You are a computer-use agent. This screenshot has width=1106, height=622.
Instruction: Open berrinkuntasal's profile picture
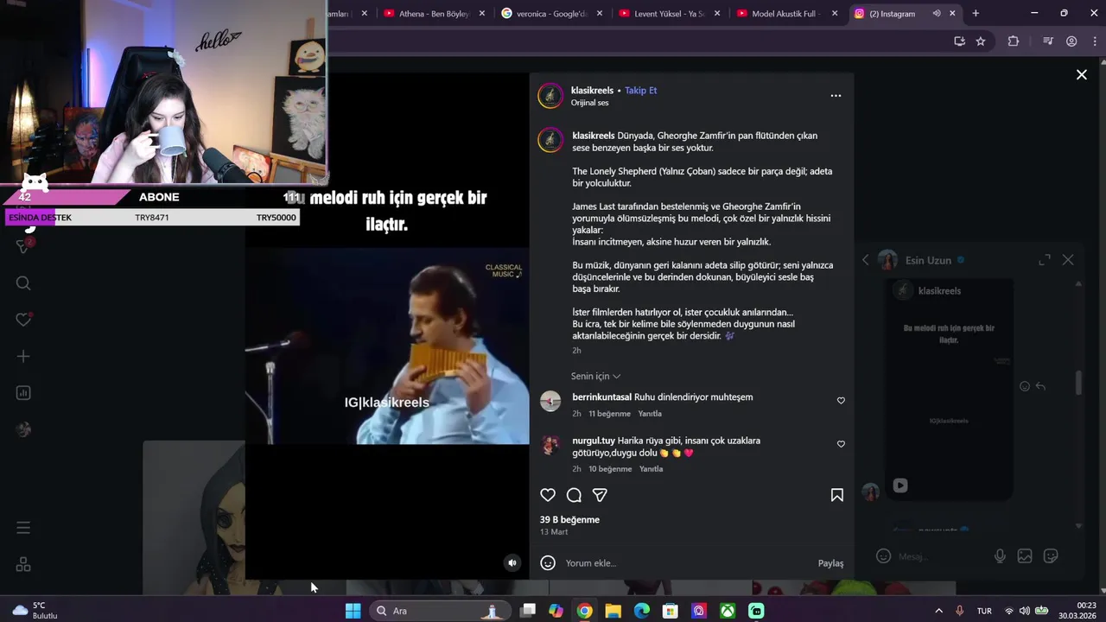click(x=550, y=401)
